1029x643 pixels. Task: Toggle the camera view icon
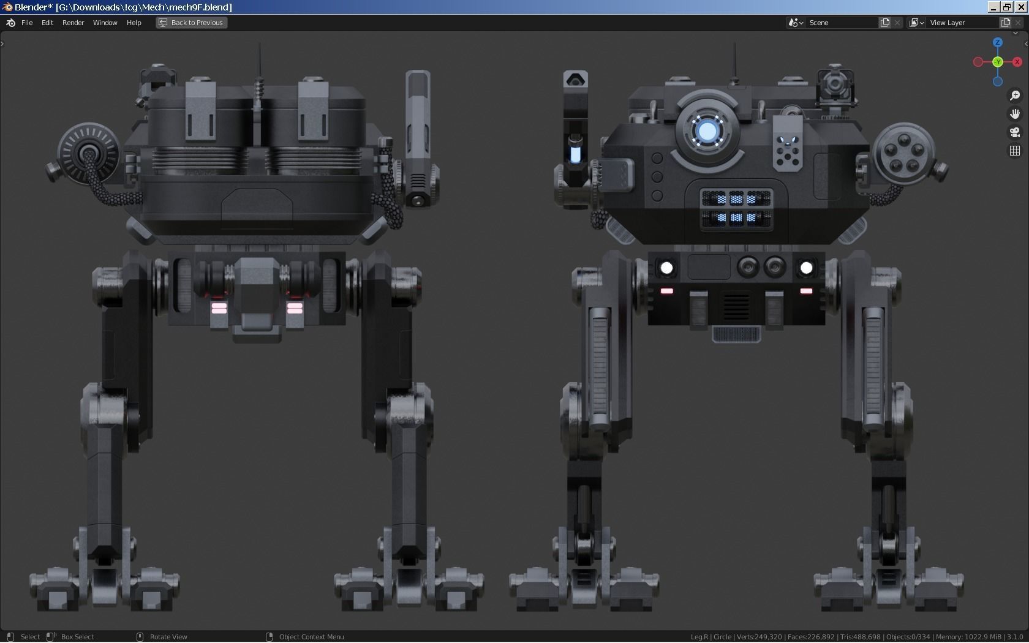(1015, 132)
